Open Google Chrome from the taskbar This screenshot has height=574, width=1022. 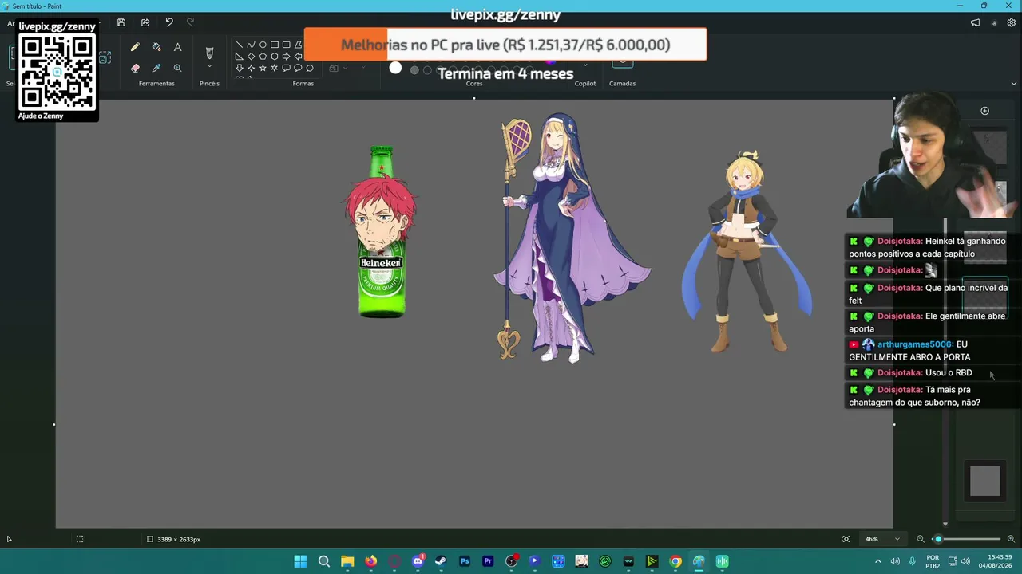675,561
